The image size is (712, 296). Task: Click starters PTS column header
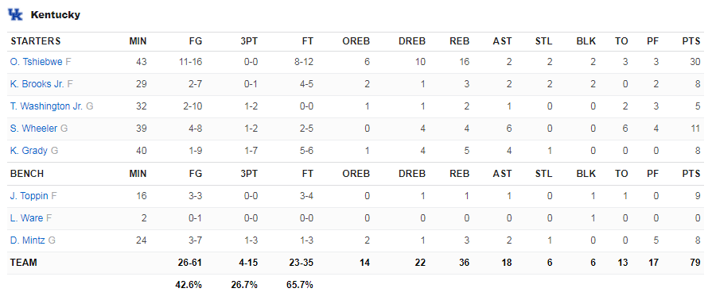[691, 41]
